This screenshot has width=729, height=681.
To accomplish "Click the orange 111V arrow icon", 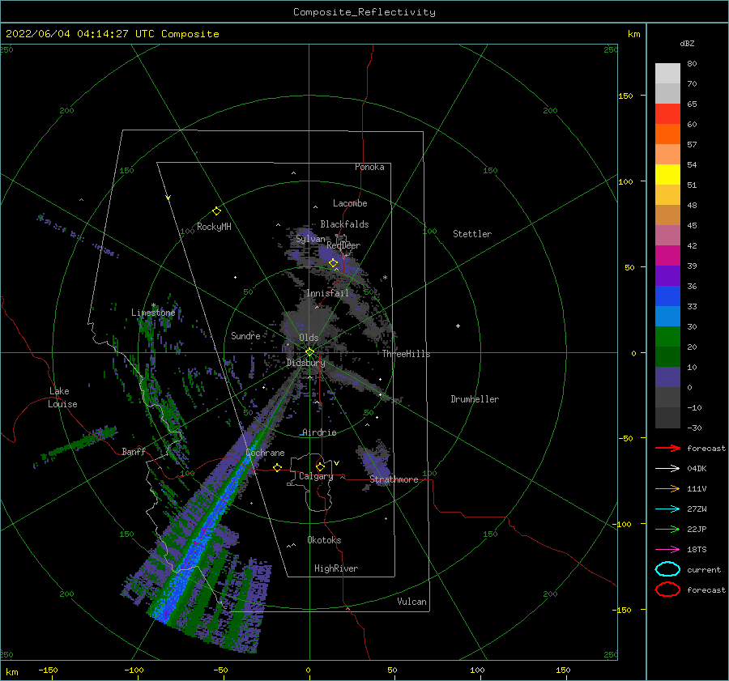I will [667, 488].
